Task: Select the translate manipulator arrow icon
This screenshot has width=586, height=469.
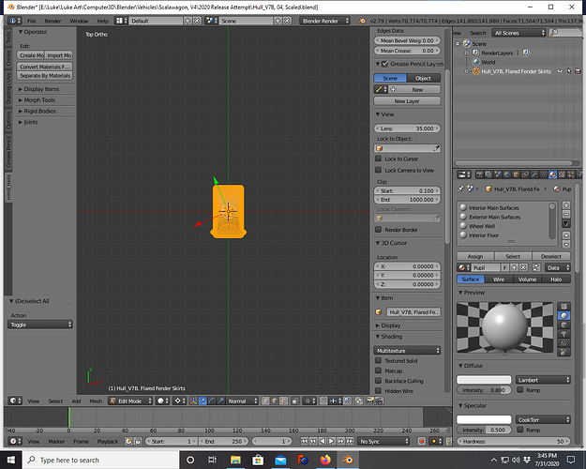Action: click(x=203, y=401)
